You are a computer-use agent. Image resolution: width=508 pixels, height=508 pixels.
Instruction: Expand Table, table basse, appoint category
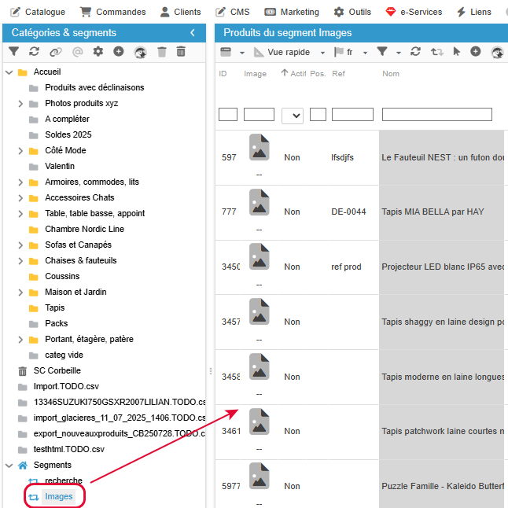click(20, 214)
